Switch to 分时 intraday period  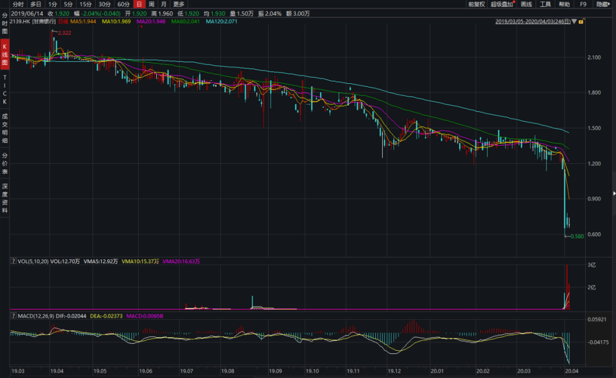(x=18, y=4)
